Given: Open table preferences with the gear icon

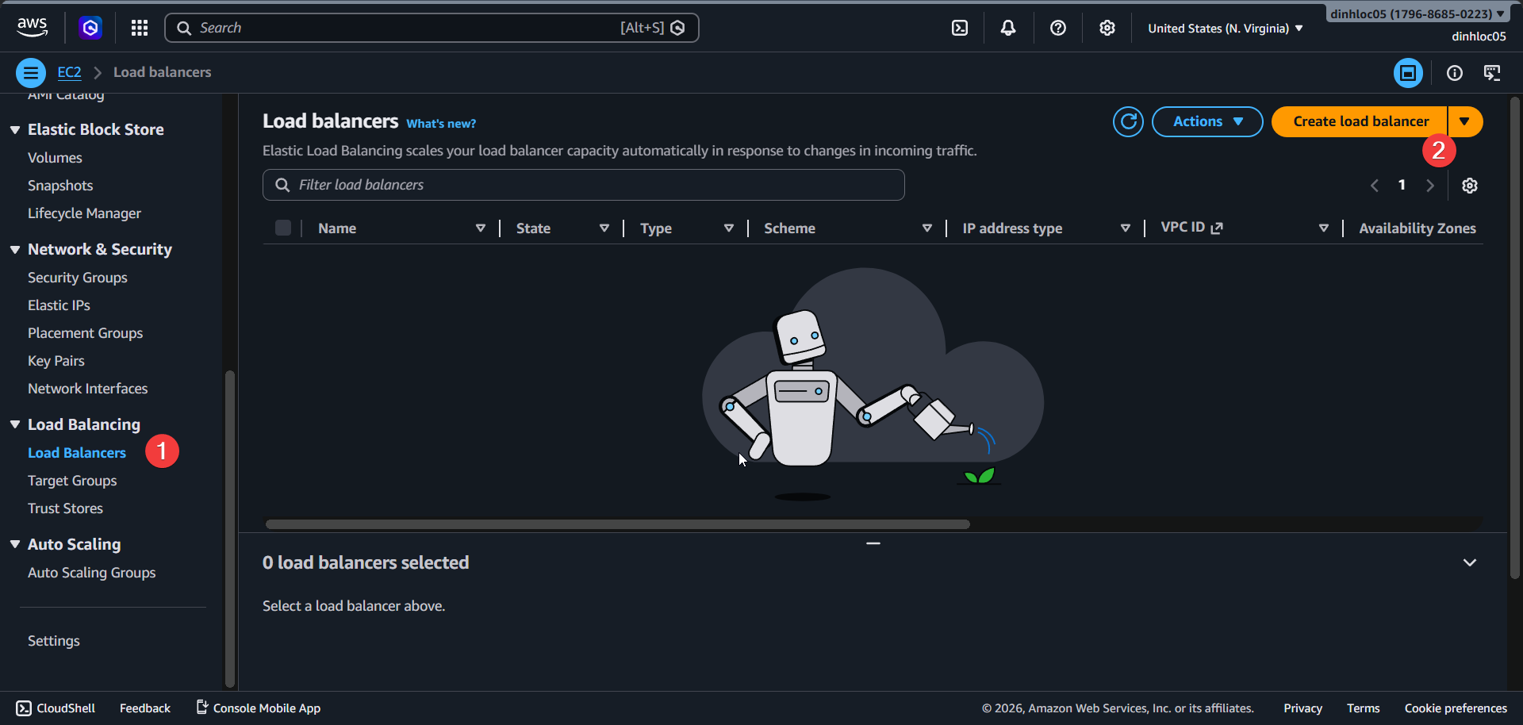Looking at the screenshot, I should pyautogui.click(x=1470, y=185).
